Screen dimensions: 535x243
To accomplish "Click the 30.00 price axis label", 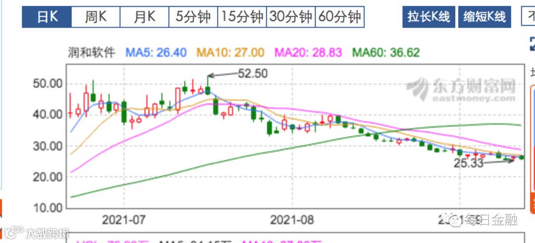I will [48, 146].
